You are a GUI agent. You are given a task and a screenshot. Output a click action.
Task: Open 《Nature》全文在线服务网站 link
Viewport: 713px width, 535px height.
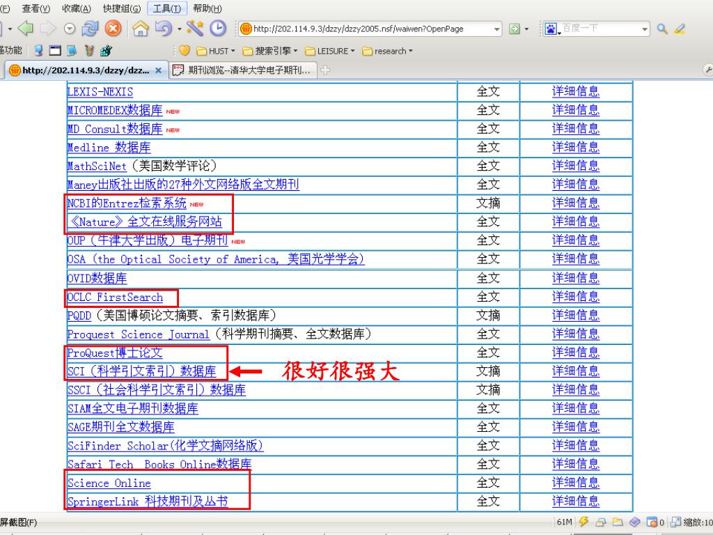[145, 222]
